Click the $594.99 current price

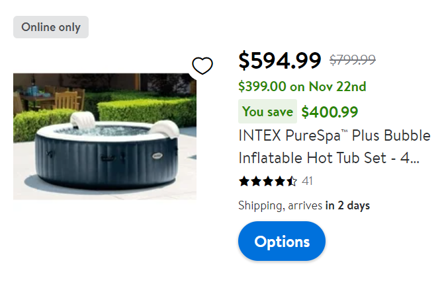(x=280, y=61)
